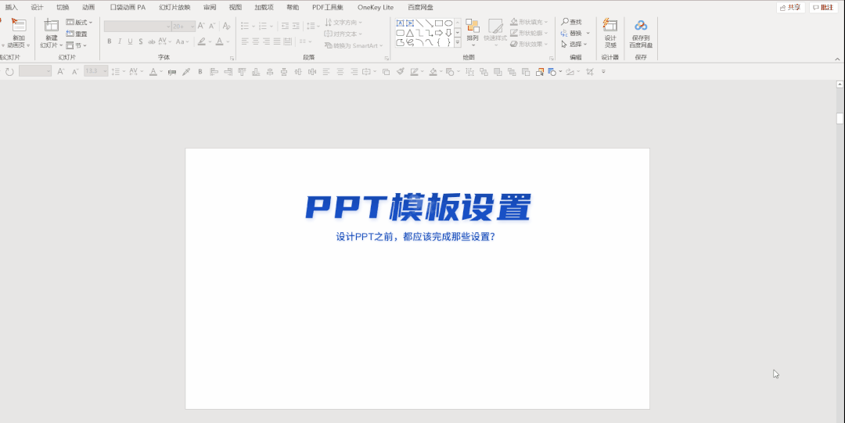Toggle Underline in the Font group
Screen dimensions: 845x423
[x=130, y=41]
